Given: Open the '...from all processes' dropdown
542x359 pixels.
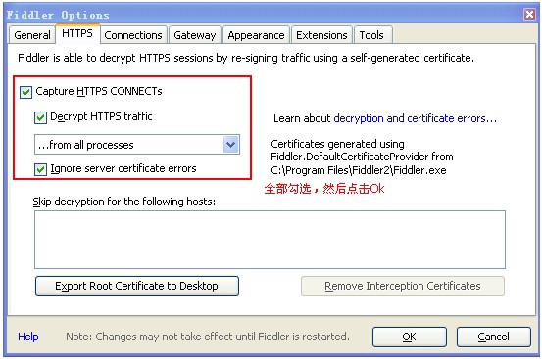Looking at the screenshot, I should (x=137, y=144).
